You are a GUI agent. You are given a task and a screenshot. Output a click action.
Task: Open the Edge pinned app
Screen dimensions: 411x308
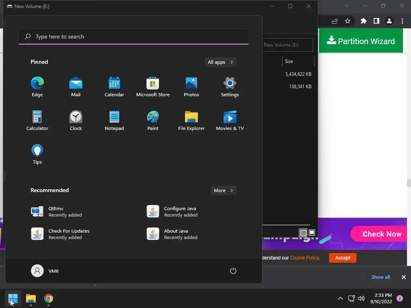[x=37, y=87]
